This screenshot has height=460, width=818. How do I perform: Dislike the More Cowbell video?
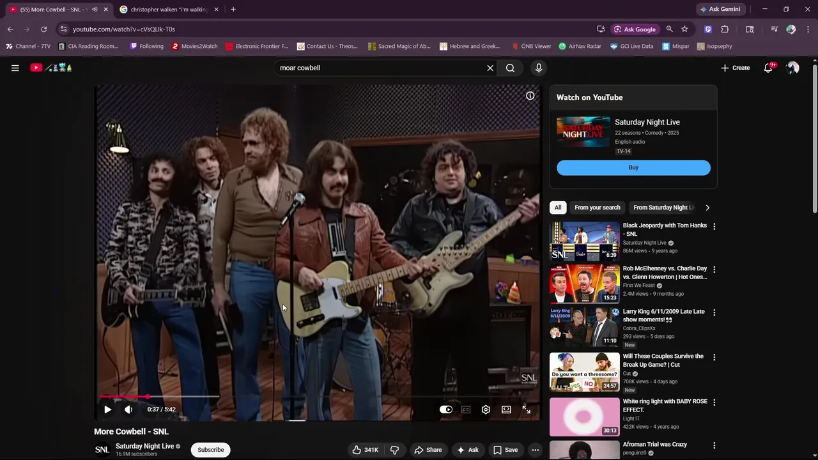pos(394,450)
